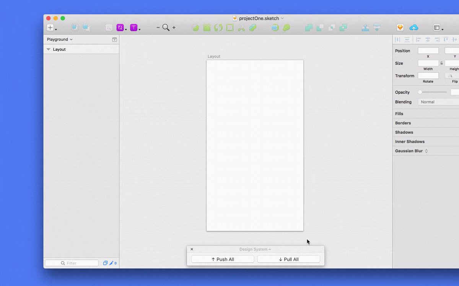
Task: Click the Move Forward icon
Action: pos(366,27)
